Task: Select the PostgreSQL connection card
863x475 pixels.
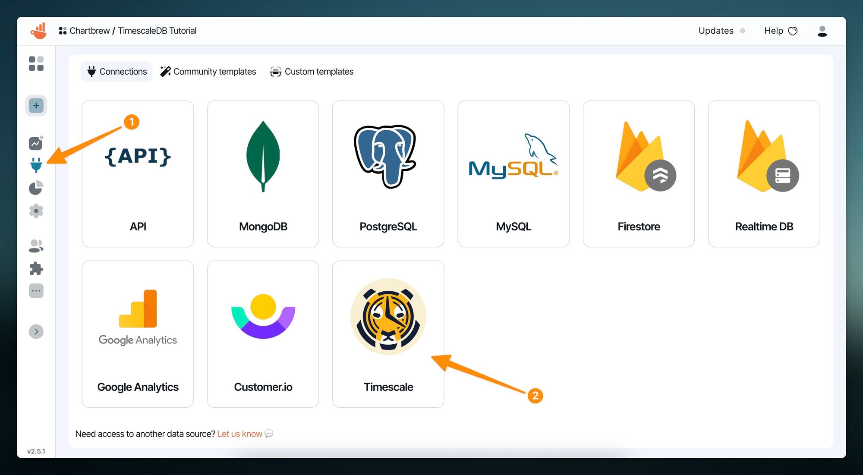Action: [x=388, y=174]
